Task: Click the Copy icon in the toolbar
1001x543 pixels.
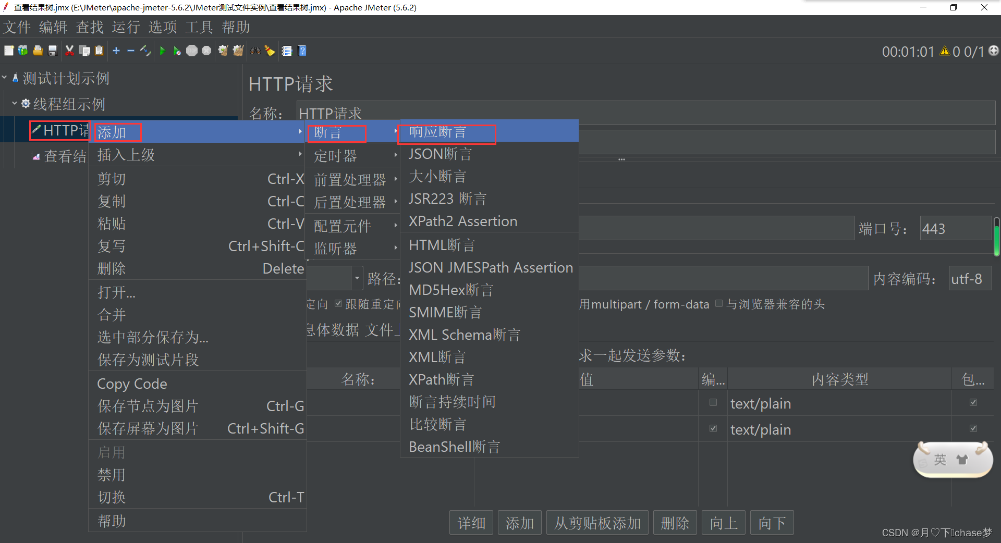Action: 84,51
